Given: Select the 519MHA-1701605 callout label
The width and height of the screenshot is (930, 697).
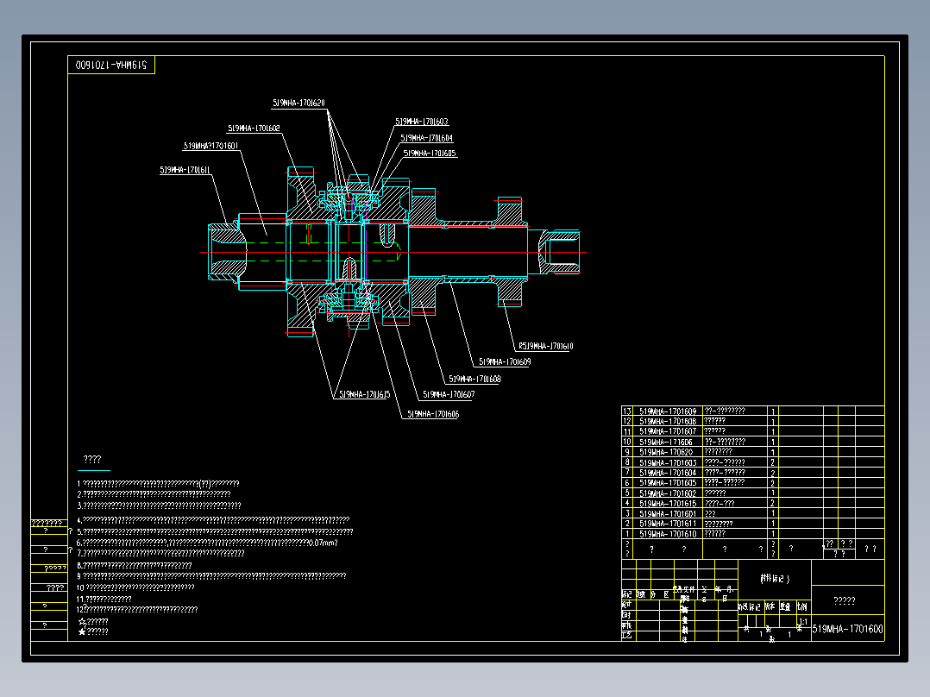Looking at the screenshot, I should point(430,153).
